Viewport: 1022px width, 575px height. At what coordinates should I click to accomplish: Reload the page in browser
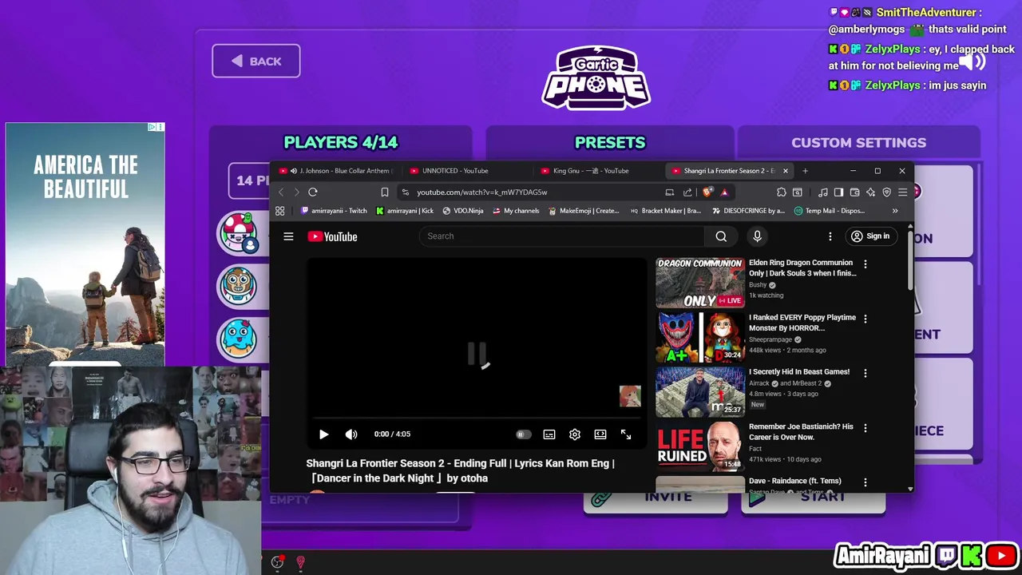(x=313, y=192)
